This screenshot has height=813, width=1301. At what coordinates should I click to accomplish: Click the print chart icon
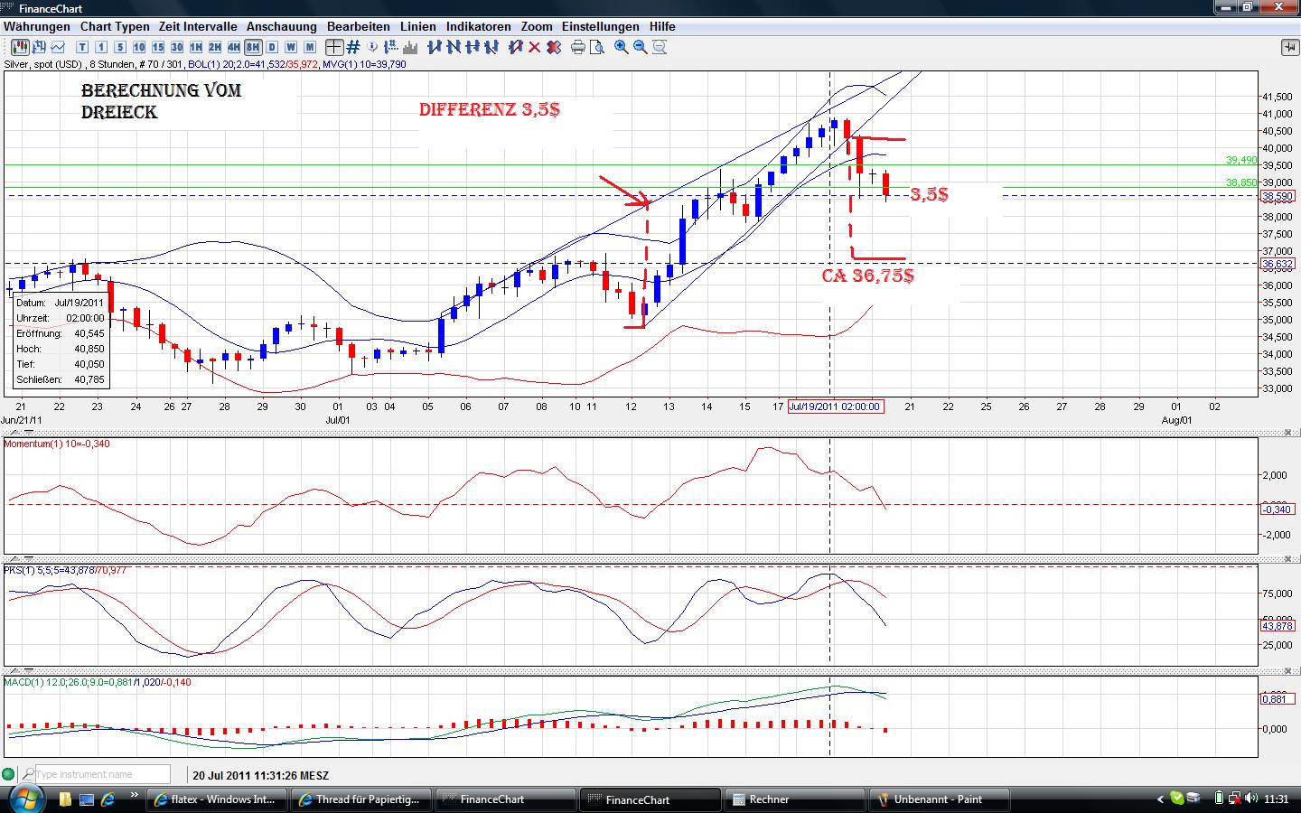point(578,47)
